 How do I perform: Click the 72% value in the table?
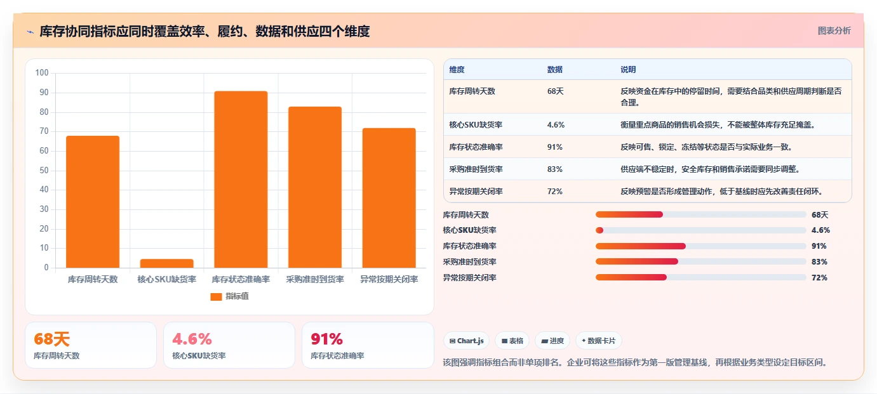(554, 192)
